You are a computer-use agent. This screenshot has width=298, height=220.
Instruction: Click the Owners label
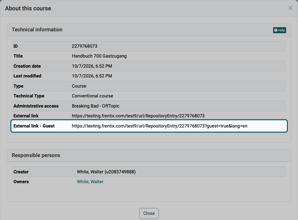(x=21, y=182)
